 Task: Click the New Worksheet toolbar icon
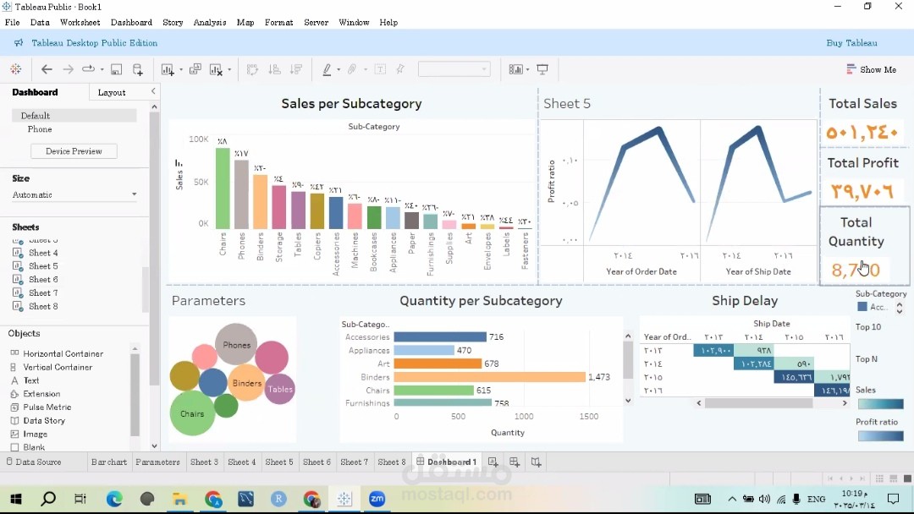(168, 69)
